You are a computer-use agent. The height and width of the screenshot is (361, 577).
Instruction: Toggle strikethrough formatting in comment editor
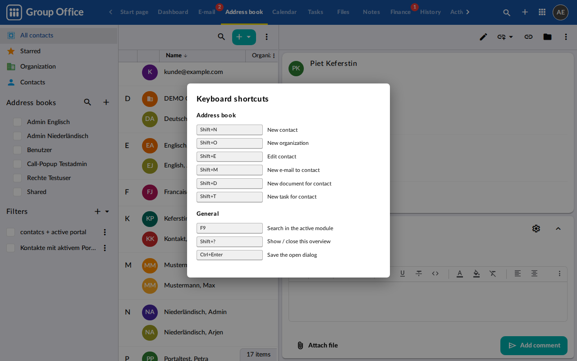419,273
